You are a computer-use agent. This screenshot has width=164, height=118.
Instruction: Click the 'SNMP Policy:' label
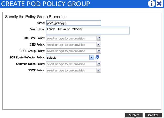(37, 70)
